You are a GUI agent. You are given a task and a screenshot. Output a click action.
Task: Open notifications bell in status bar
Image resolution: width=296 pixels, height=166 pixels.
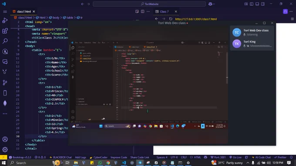291,157
